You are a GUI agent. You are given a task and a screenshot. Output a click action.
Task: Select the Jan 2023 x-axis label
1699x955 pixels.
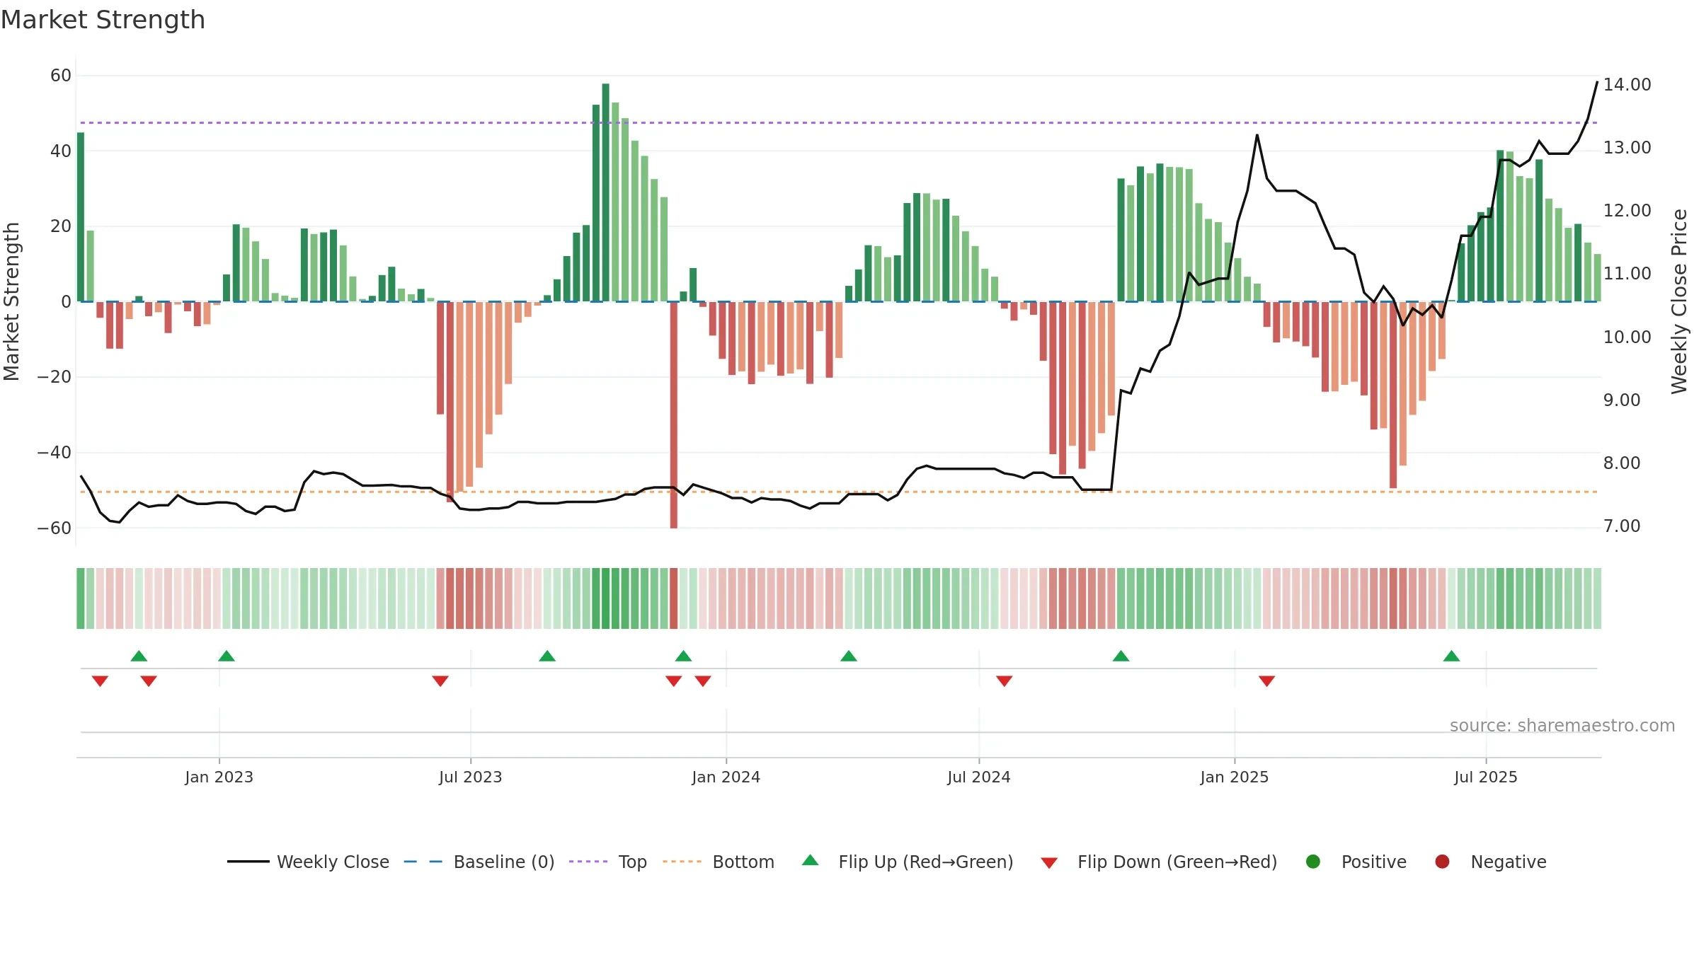(219, 777)
